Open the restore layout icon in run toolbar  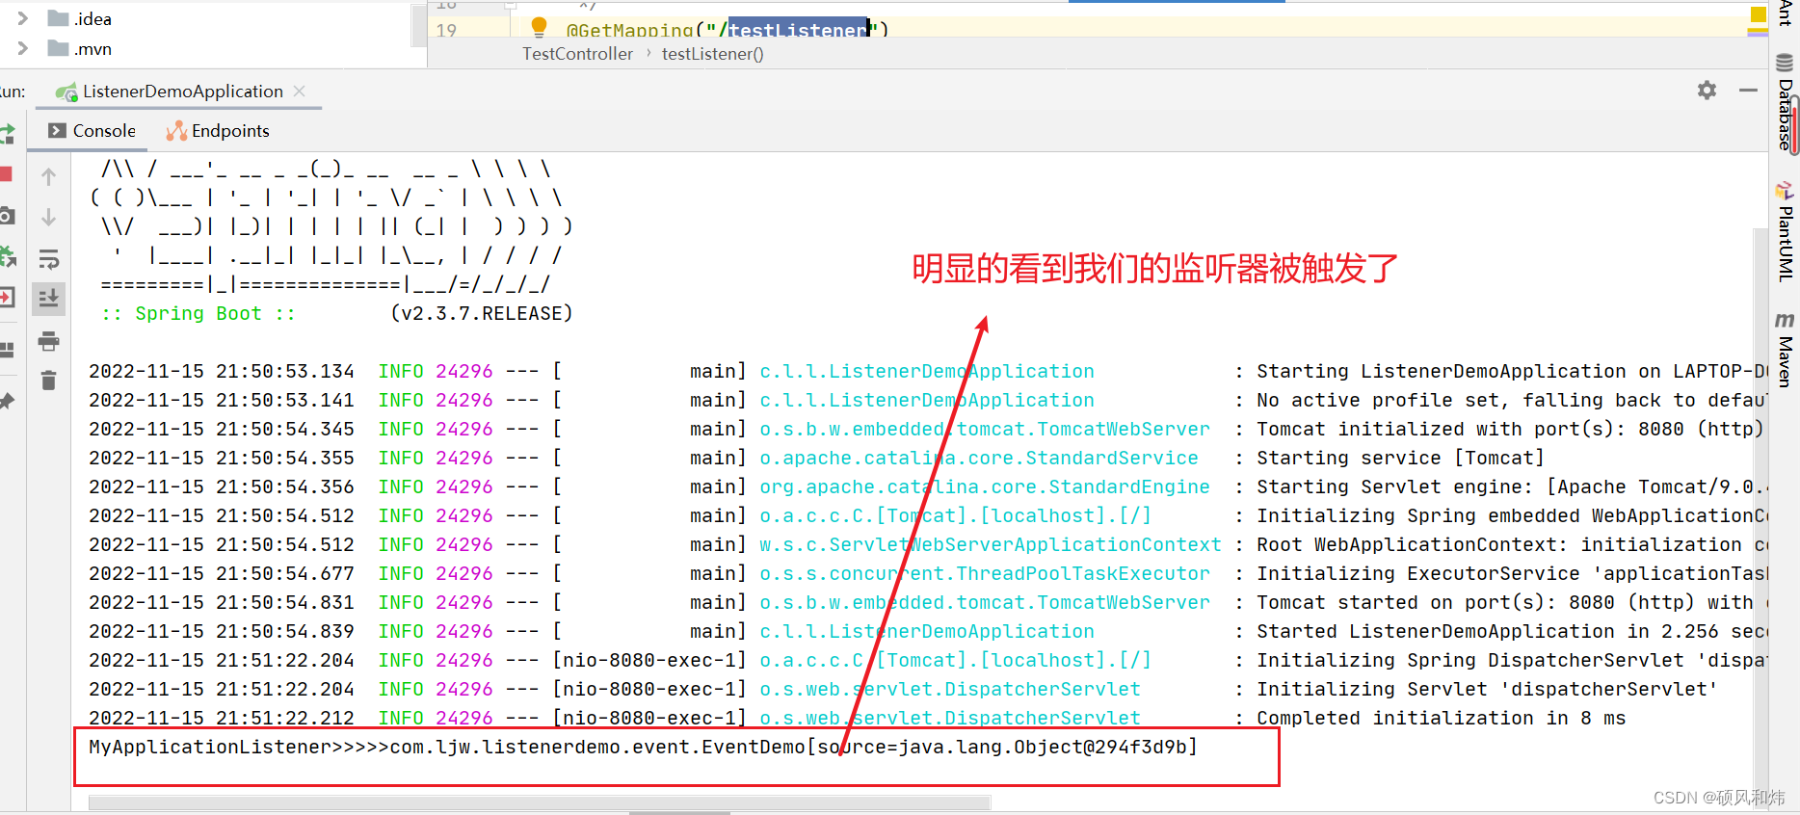pyautogui.click(x=8, y=350)
